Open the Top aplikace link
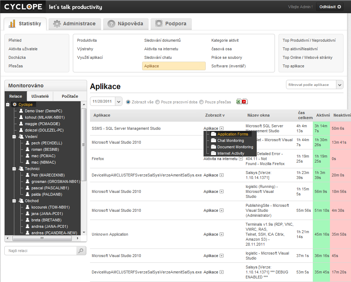 coord(293,66)
